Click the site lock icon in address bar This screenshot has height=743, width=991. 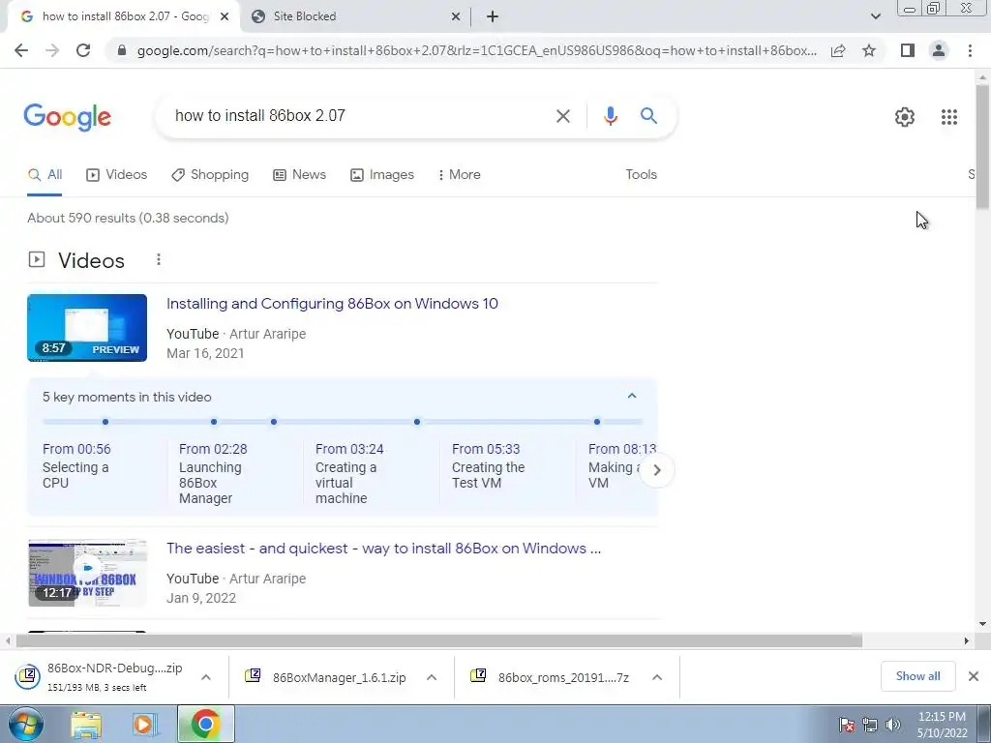(122, 50)
